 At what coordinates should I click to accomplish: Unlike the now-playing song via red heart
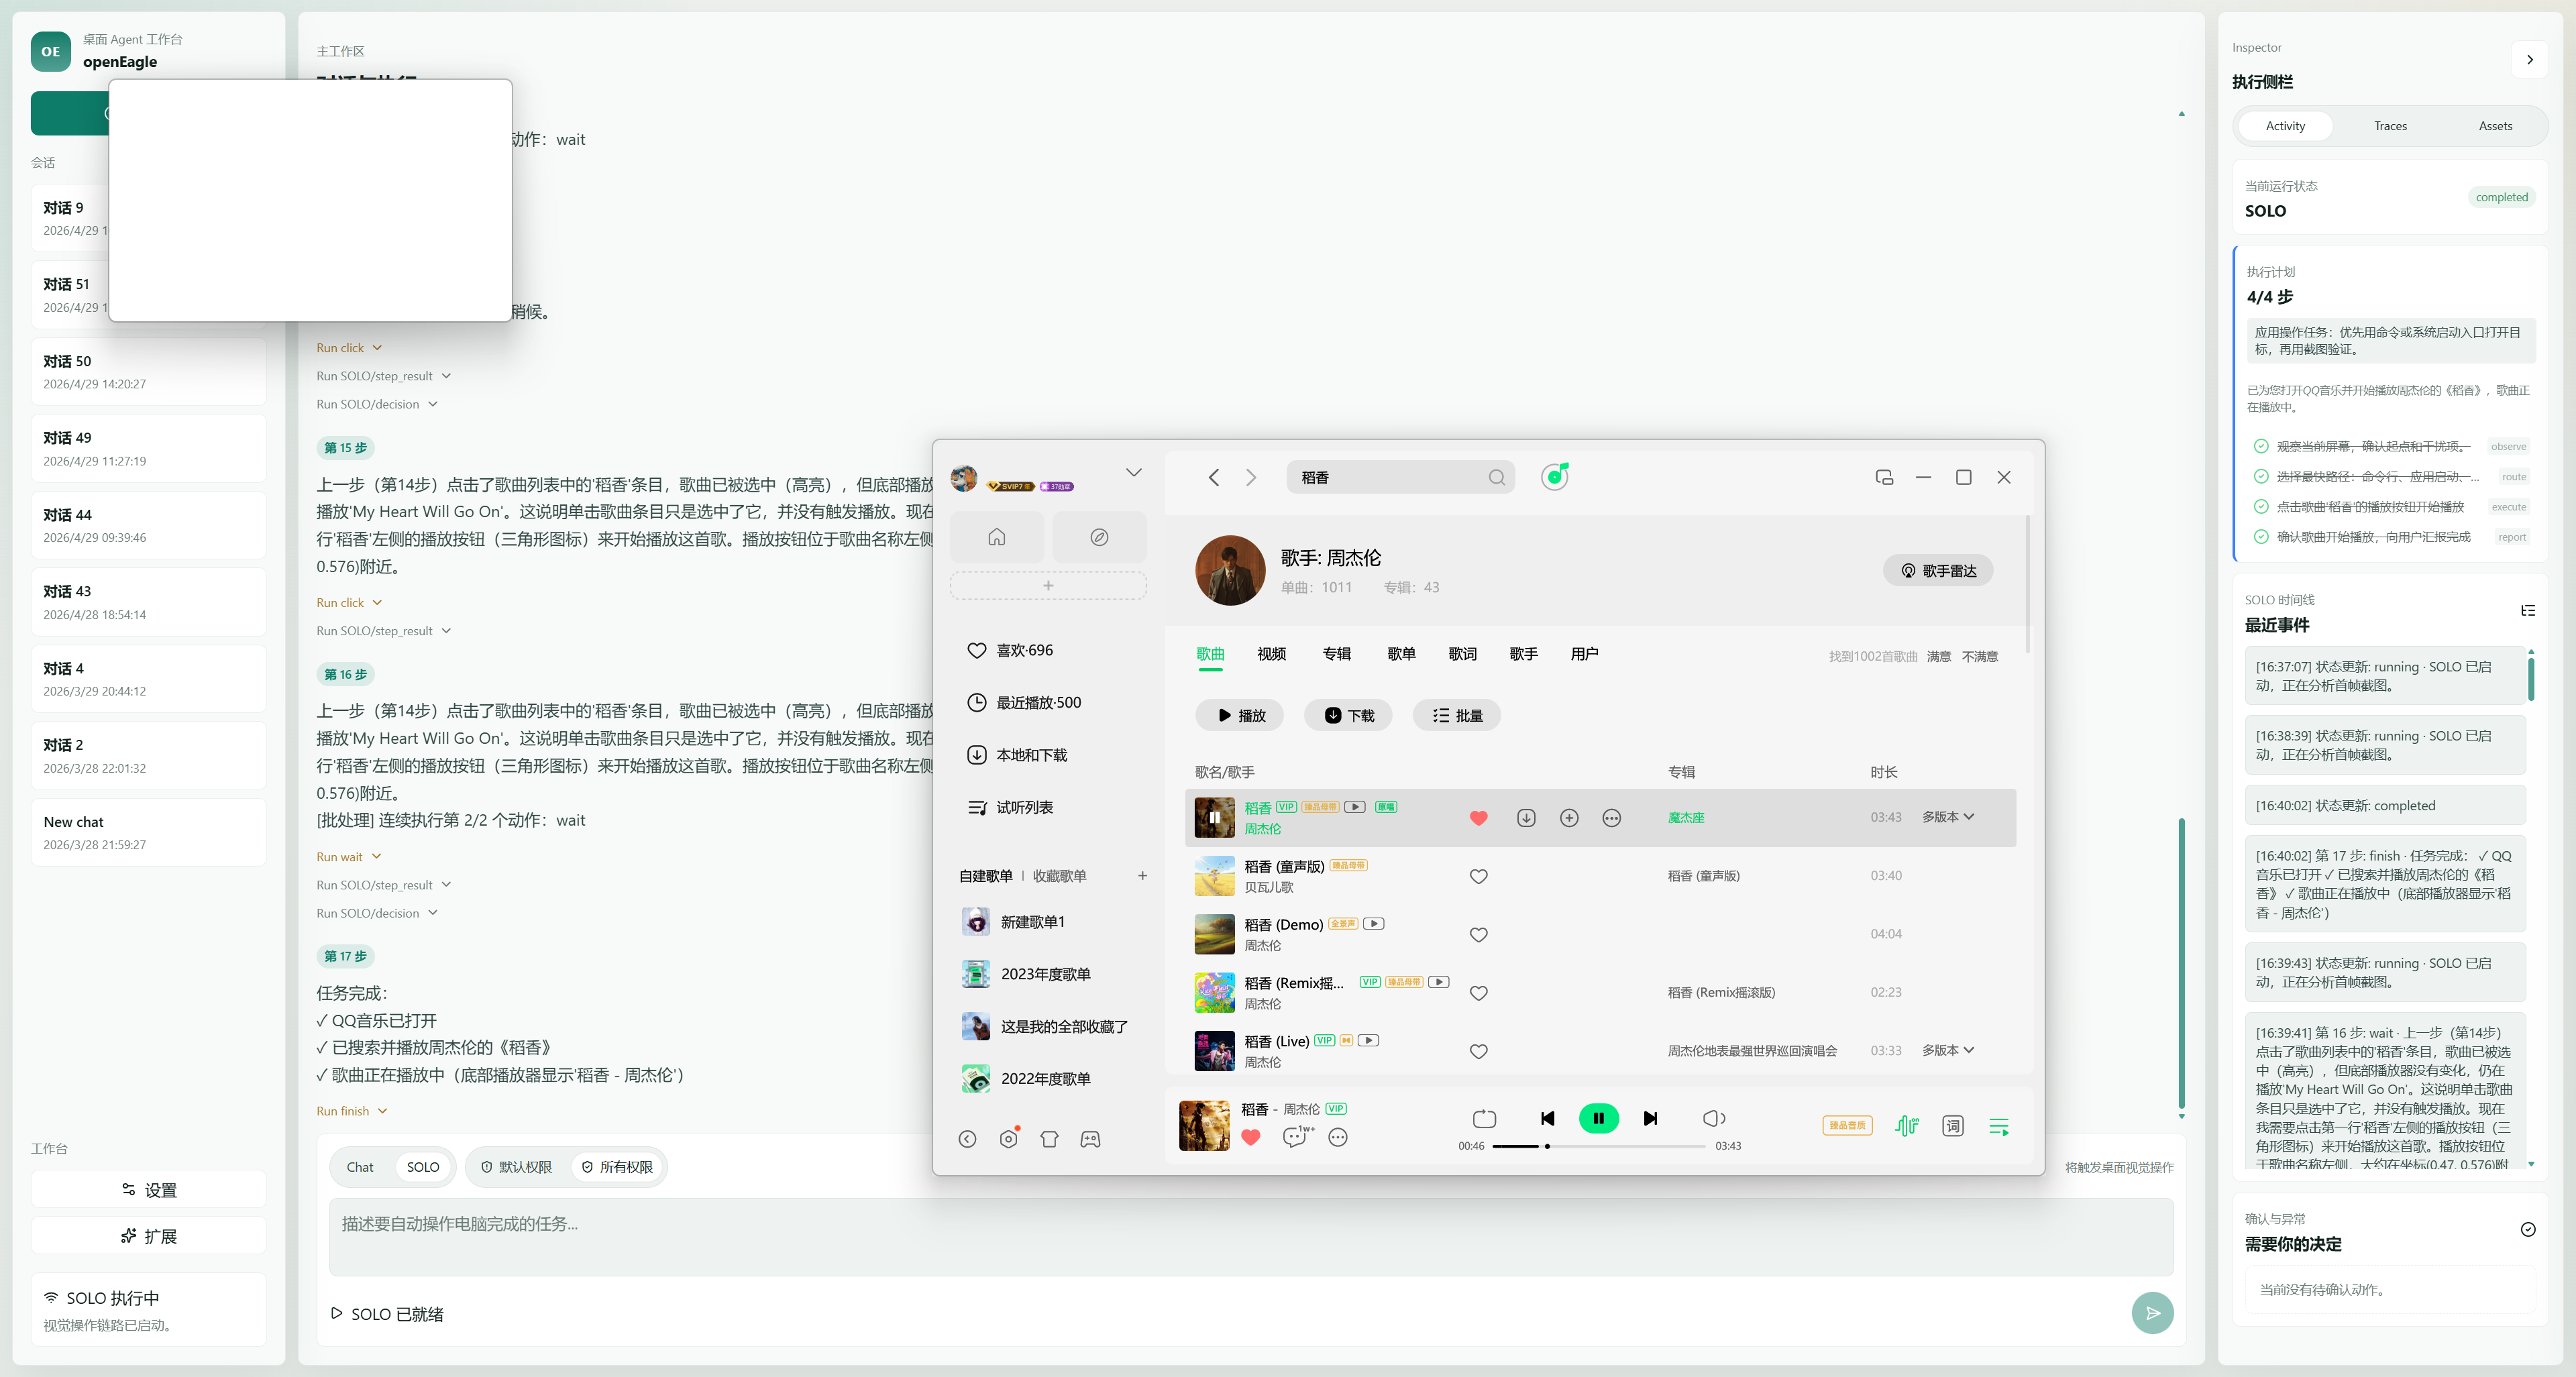pyautogui.click(x=1250, y=1137)
